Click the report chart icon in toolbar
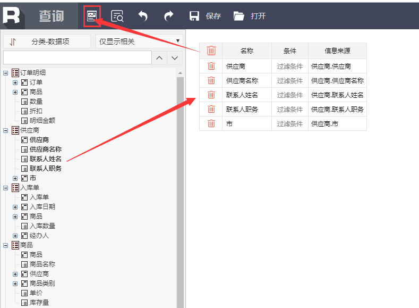Image resolution: width=419 pixels, height=308 pixels. pos(92,16)
